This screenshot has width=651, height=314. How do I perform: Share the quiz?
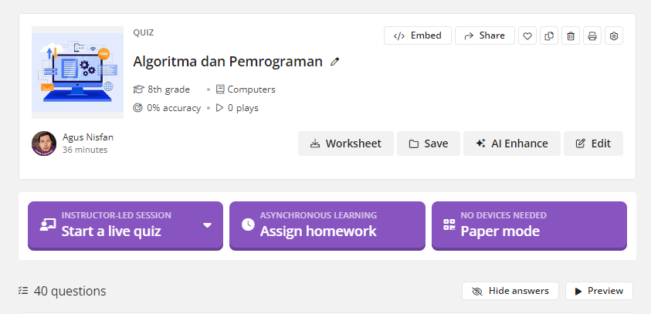click(484, 35)
